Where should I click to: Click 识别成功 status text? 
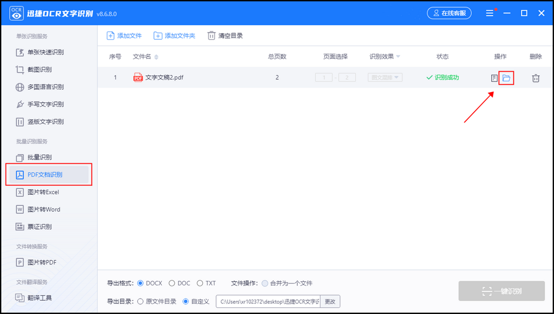[446, 77]
